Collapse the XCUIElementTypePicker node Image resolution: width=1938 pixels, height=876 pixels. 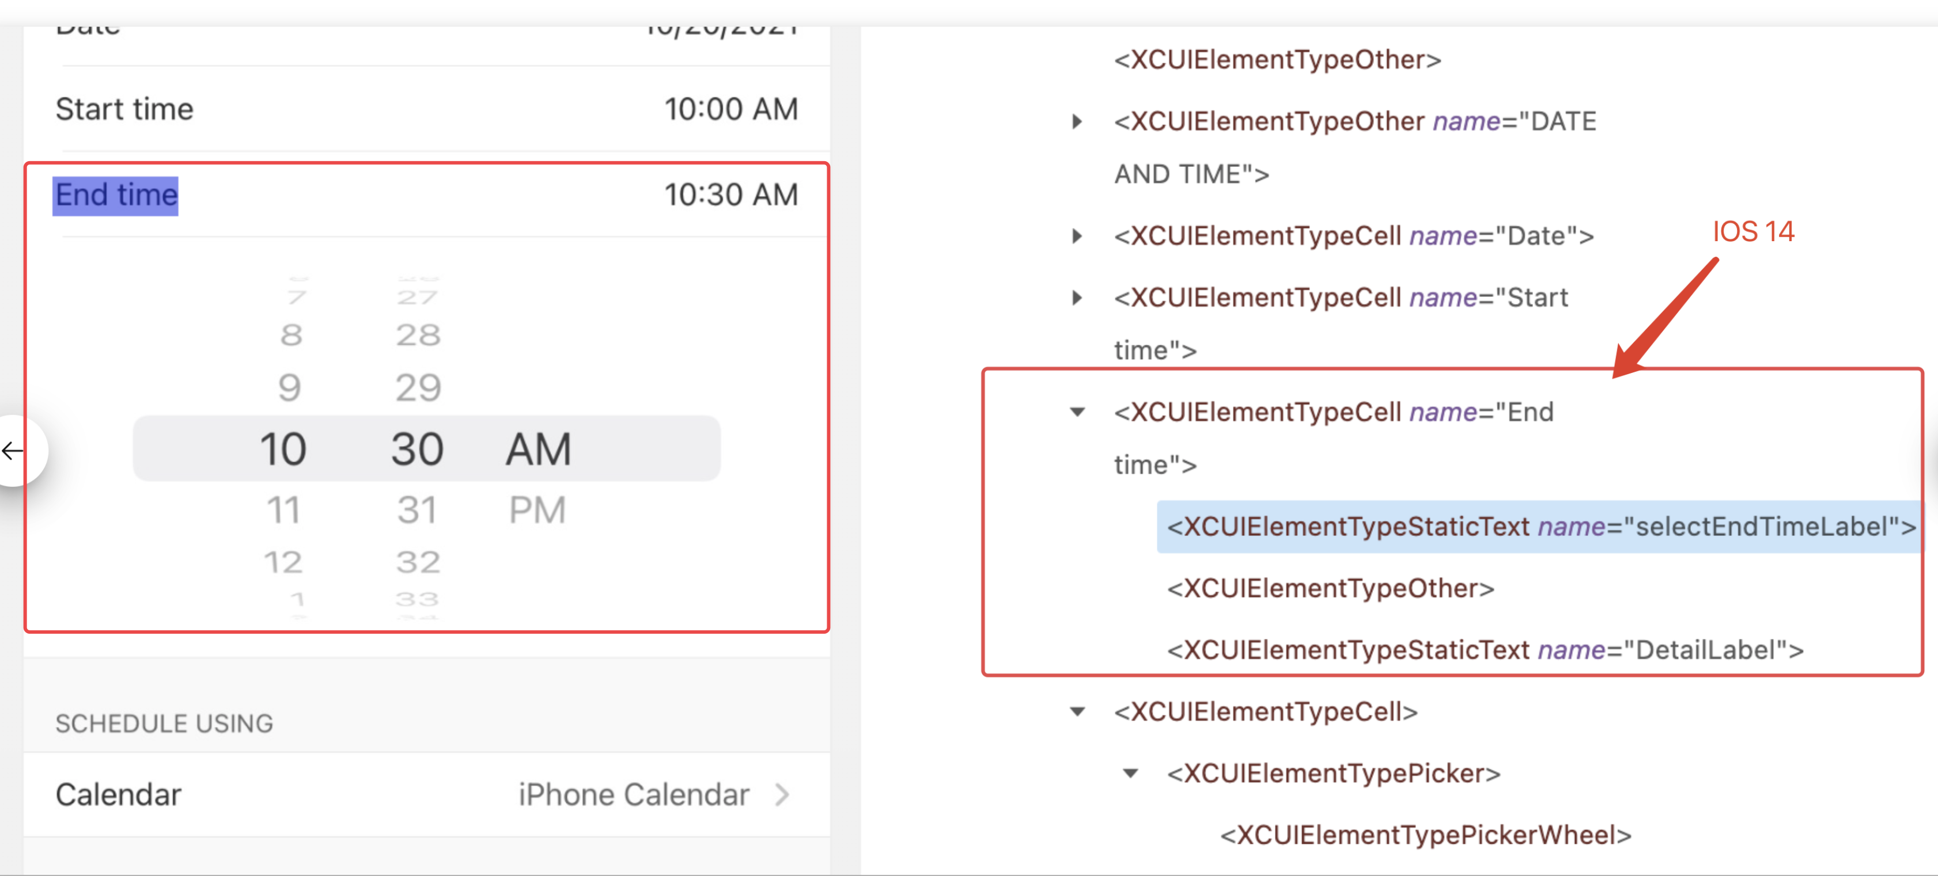pyautogui.click(x=1130, y=773)
